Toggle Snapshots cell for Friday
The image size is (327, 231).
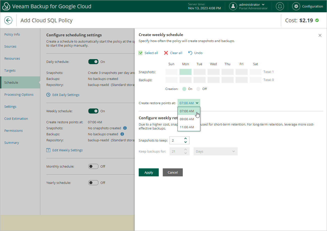tap(242, 72)
